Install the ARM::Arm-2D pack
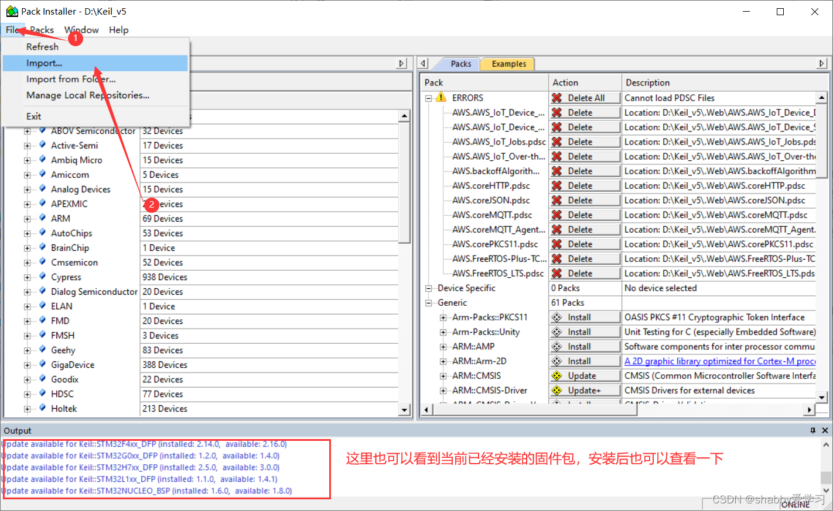833x511 pixels. 585,361
